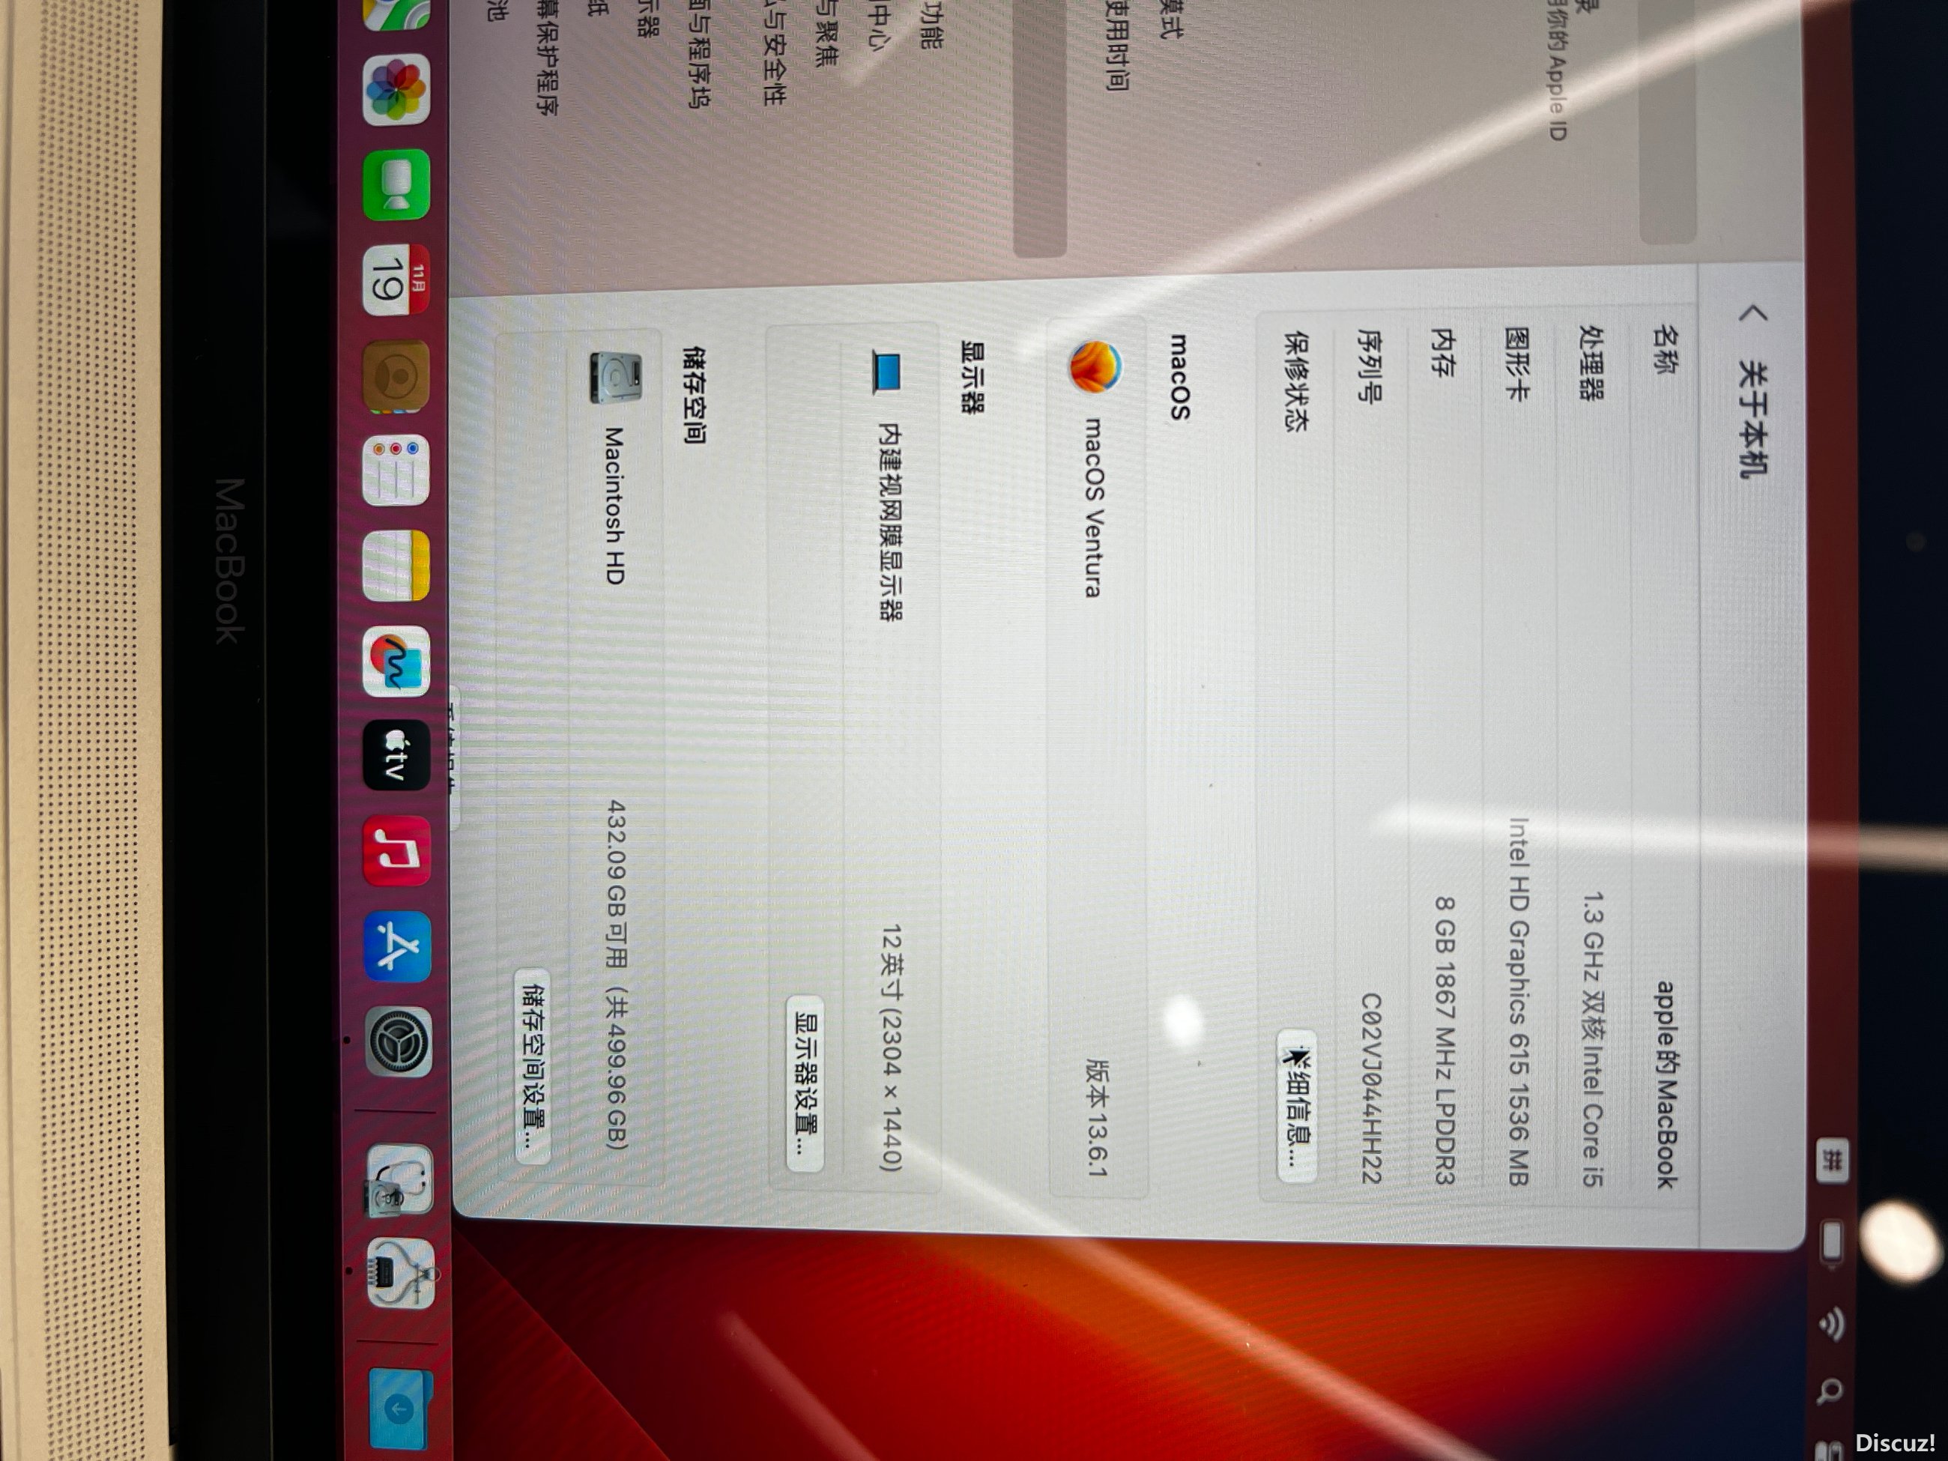Viewport: 1948px width, 1461px height.
Task: Click the '处理器' row label
Action: [1591, 363]
